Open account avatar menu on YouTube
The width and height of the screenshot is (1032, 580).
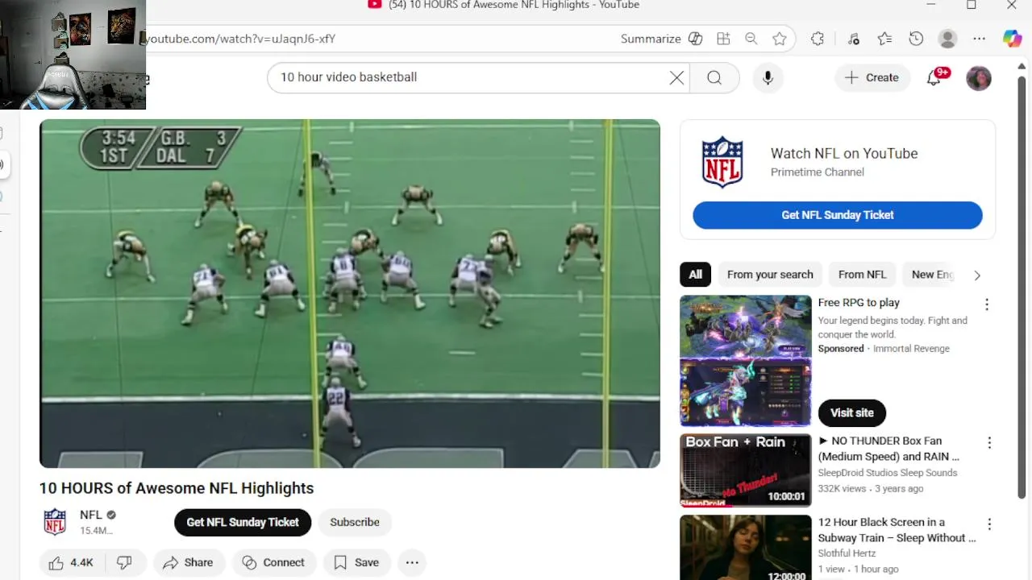point(978,78)
